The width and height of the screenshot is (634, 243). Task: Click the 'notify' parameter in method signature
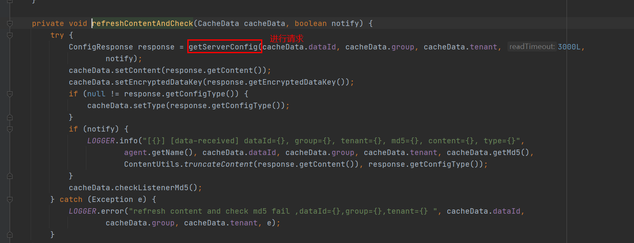345,23
